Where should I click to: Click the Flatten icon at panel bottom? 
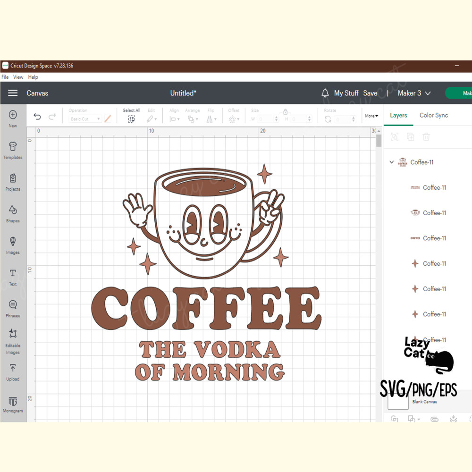click(x=453, y=419)
